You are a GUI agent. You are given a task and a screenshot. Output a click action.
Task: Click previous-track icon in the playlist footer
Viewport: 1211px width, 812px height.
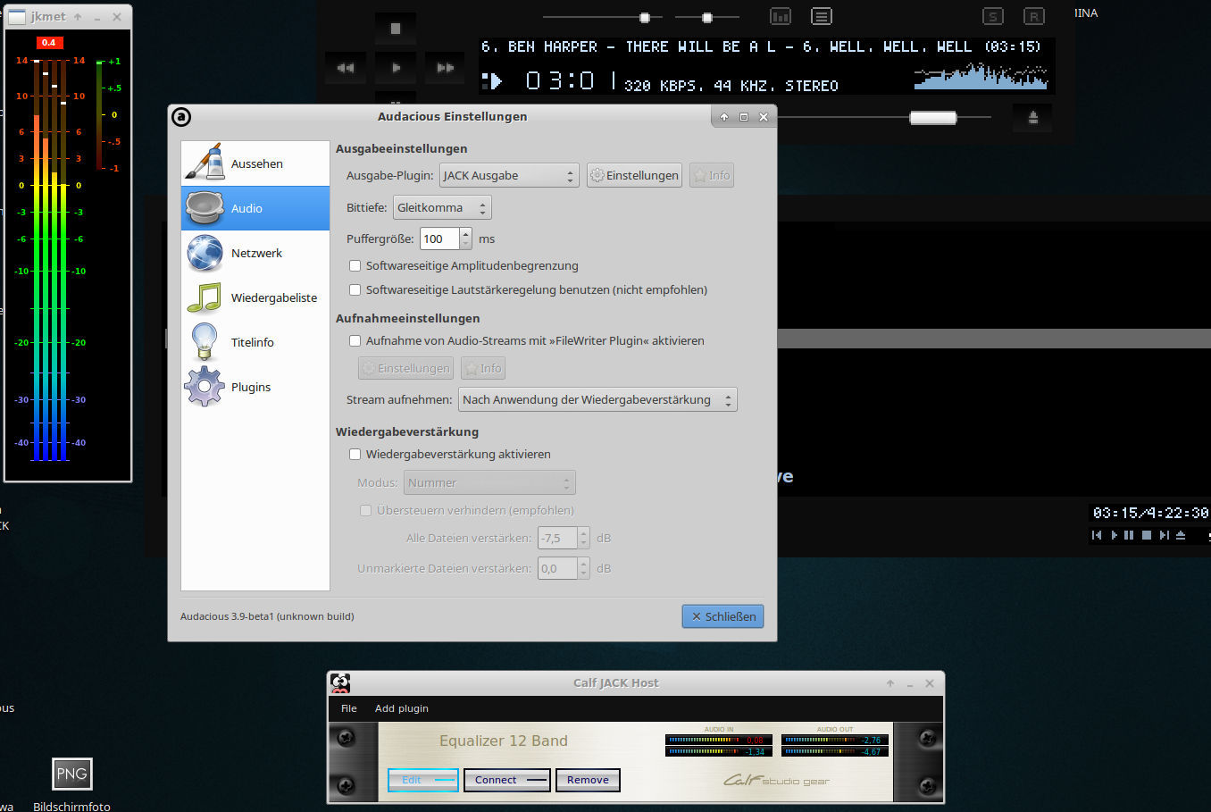pyautogui.click(x=1097, y=535)
